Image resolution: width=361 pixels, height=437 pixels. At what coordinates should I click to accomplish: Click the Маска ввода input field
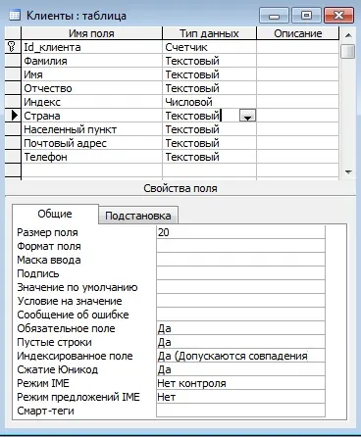pos(240,260)
